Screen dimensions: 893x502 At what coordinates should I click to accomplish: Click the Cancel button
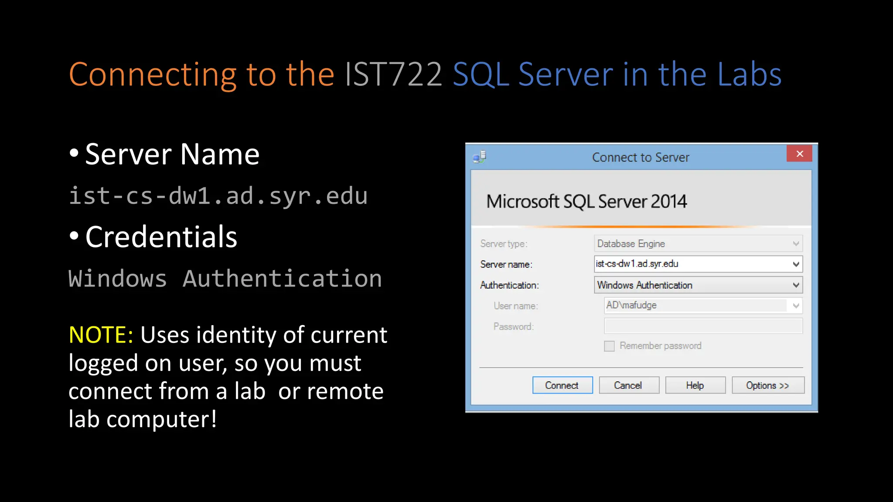coord(629,385)
